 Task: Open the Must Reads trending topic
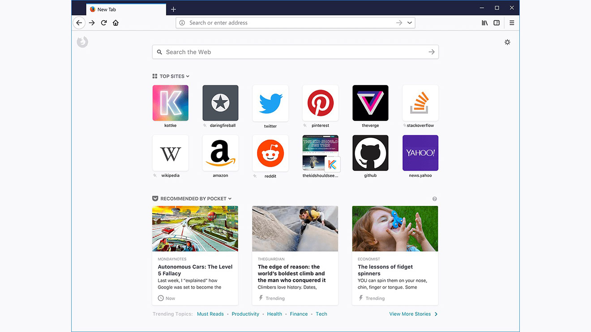coord(210,314)
